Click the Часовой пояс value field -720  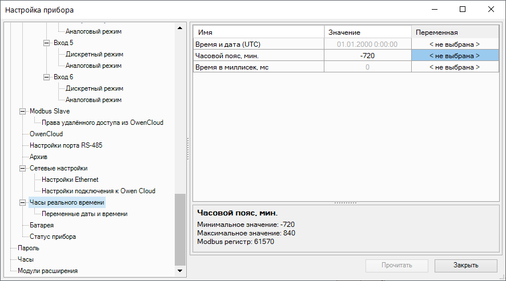[x=368, y=55]
